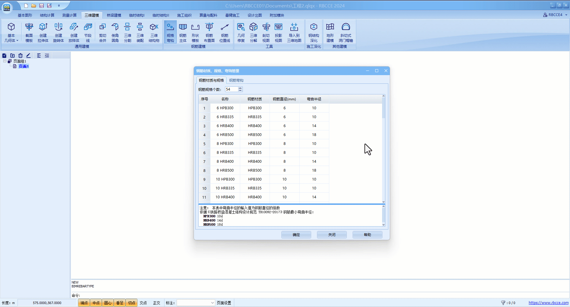Click the 确定 button in dialog
570x307 pixels.
pos(296,235)
